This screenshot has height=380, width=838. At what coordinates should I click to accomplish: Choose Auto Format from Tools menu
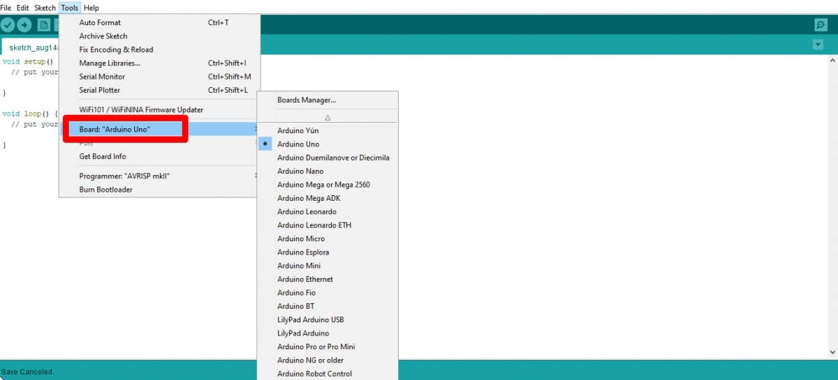[x=159, y=23]
